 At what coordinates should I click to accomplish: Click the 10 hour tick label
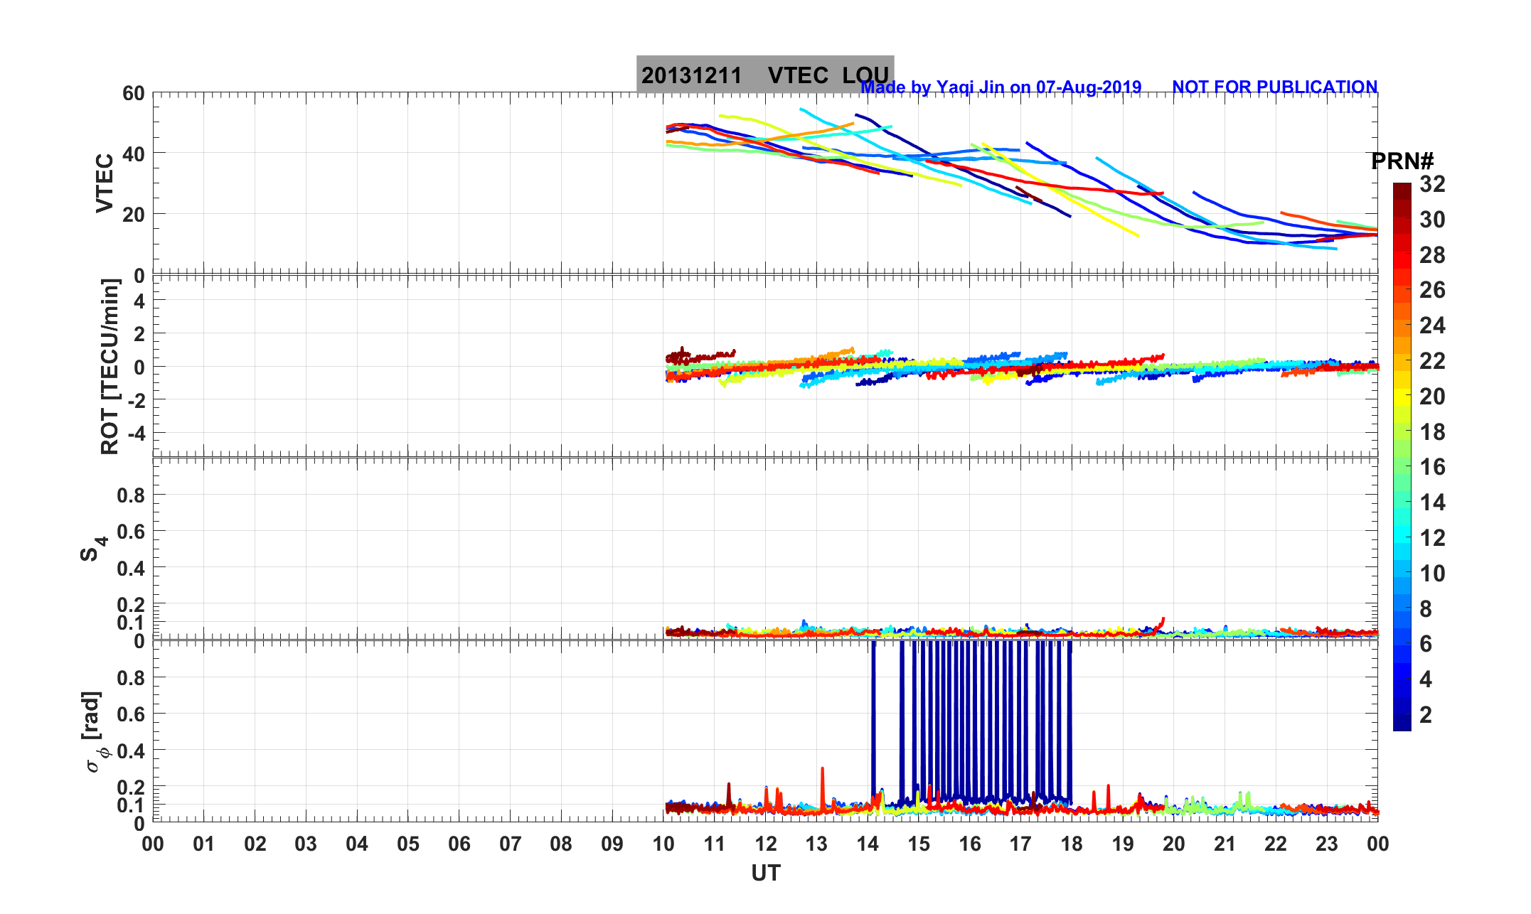663,844
